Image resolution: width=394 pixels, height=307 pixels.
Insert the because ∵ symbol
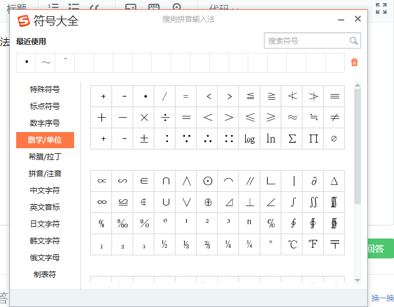pyautogui.click(x=186, y=138)
